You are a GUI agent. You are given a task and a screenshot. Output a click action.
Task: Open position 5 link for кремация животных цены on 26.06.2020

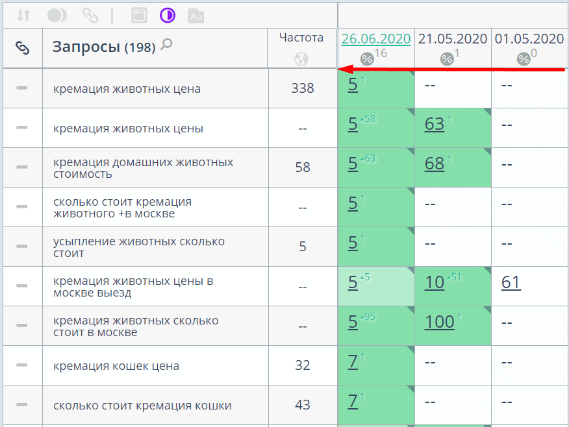pyautogui.click(x=353, y=124)
